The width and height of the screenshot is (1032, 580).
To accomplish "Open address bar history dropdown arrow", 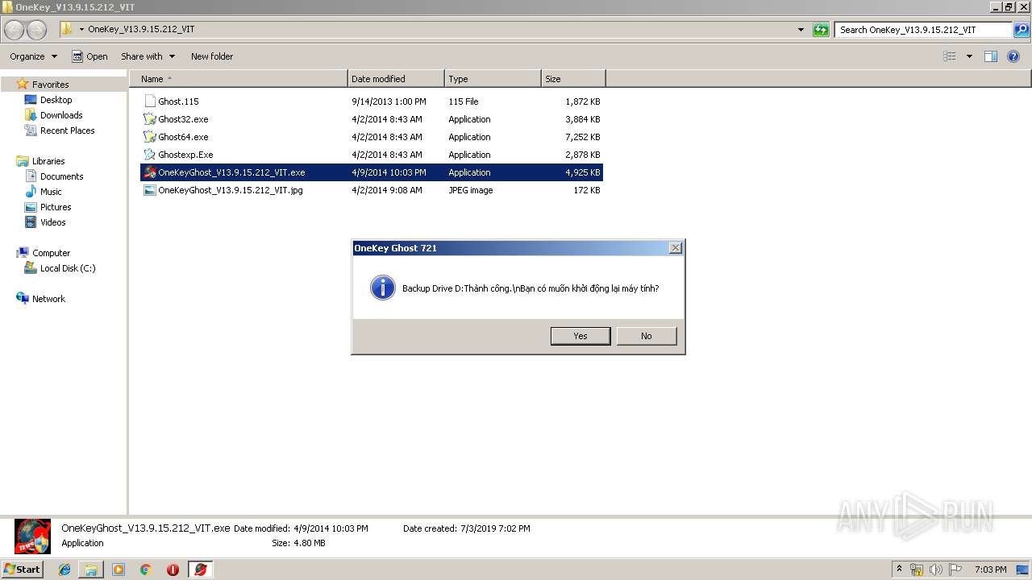I will (801, 30).
